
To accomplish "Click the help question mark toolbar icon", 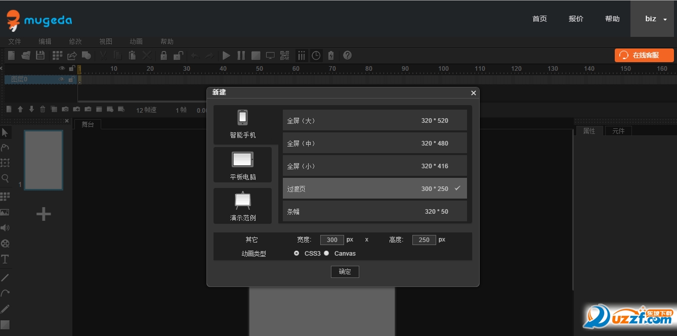I will pyautogui.click(x=347, y=56).
